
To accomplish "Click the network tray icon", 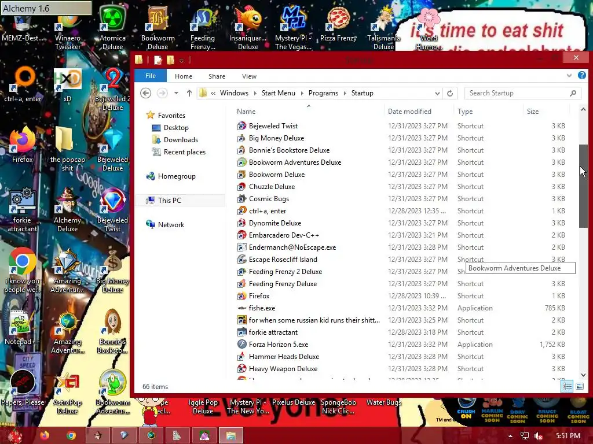I will pos(525,436).
